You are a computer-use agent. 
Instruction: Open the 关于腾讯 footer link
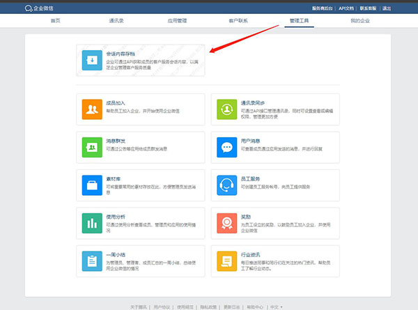pyautogui.click(x=139, y=307)
